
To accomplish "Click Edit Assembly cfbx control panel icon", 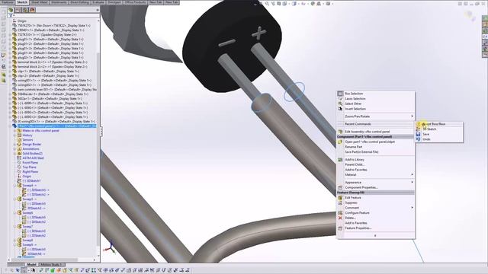I will (340, 132).
